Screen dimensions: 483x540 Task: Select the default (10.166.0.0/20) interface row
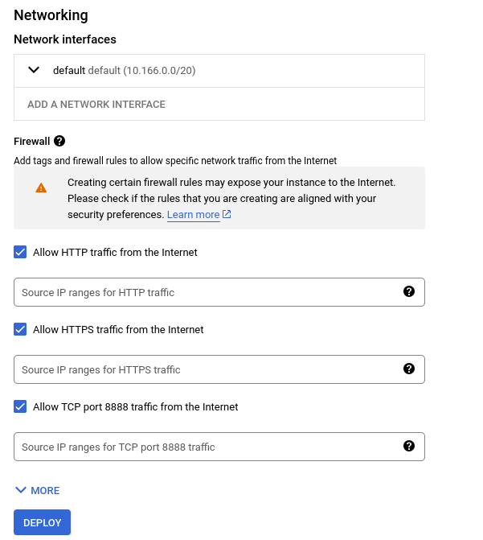(219, 71)
